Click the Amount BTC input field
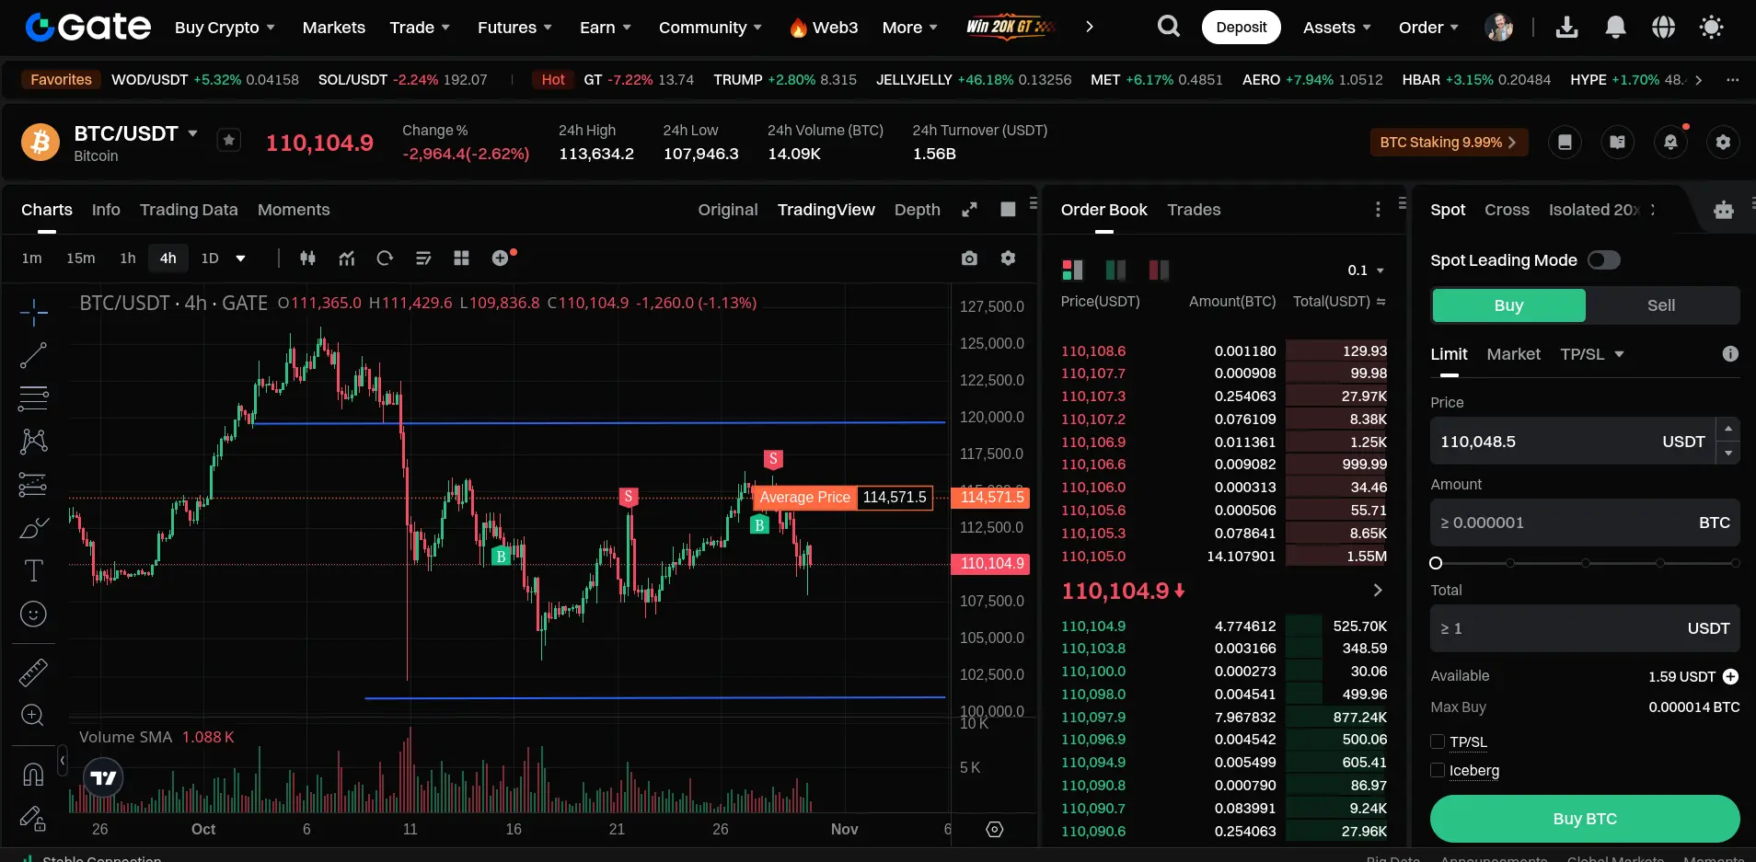The width and height of the screenshot is (1756, 862). coord(1585,523)
